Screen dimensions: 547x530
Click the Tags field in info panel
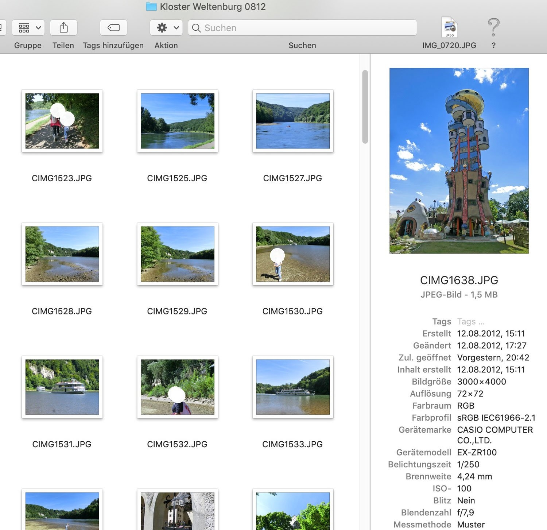coord(471,322)
